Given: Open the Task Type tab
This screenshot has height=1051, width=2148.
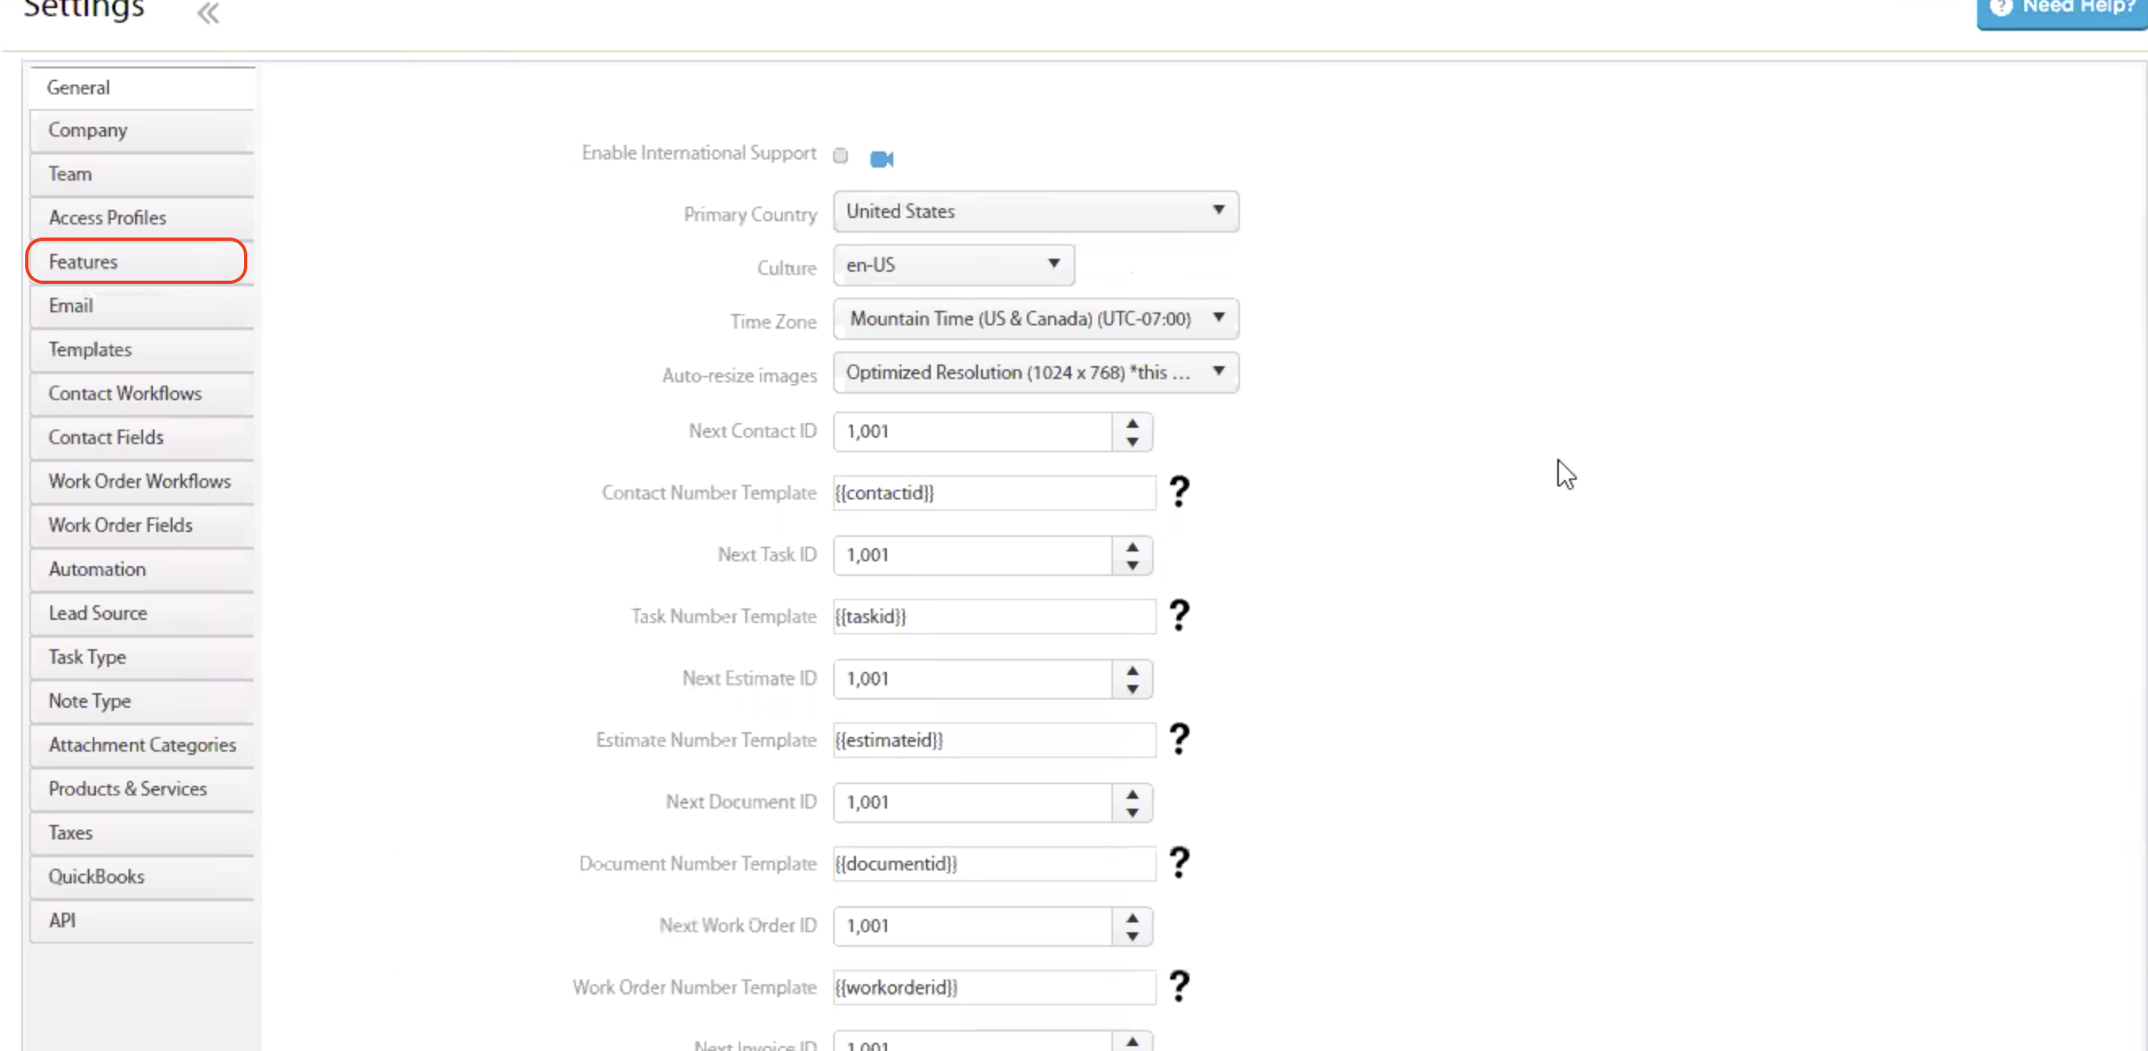Looking at the screenshot, I should pos(142,656).
